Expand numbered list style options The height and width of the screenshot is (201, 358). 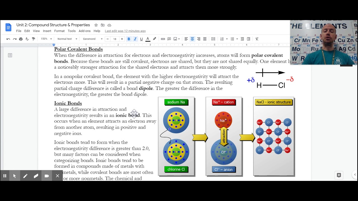coord(227,39)
